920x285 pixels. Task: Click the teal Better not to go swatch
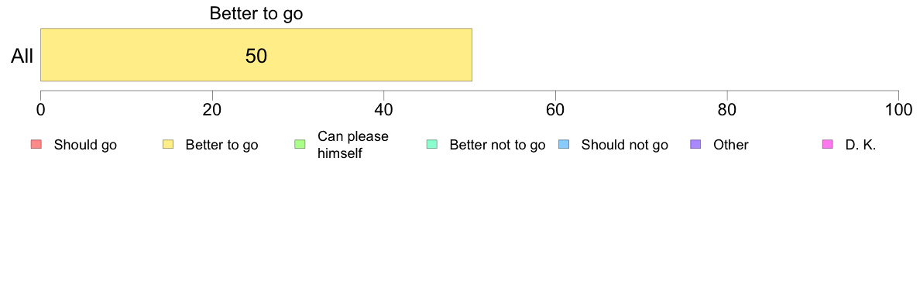(432, 144)
